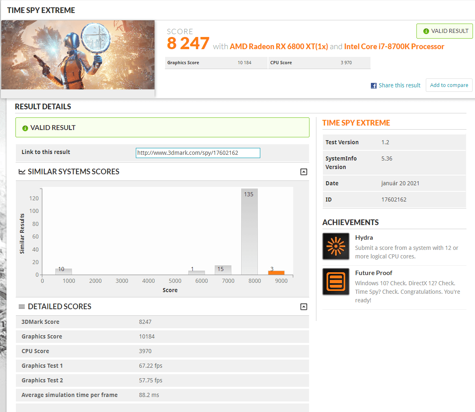This screenshot has width=475, height=412.
Task: Click the Date value január 20 2021
Action: [400, 183]
